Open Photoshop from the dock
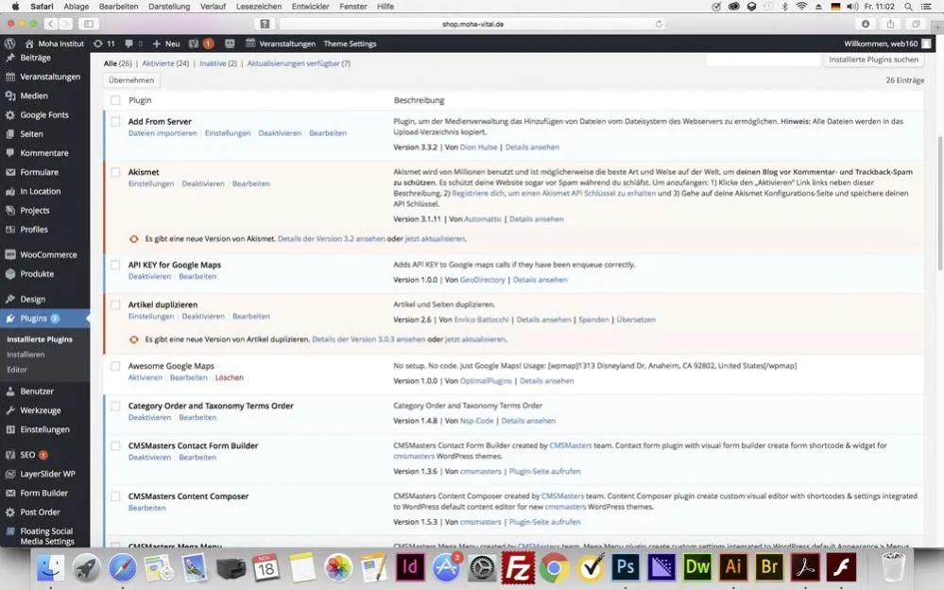 (626, 567)
